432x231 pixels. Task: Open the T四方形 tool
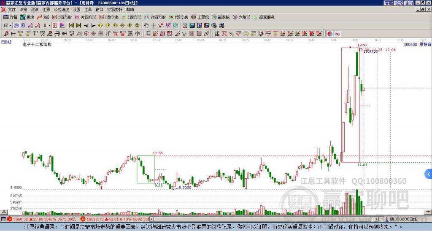click(x=132, y=17)
